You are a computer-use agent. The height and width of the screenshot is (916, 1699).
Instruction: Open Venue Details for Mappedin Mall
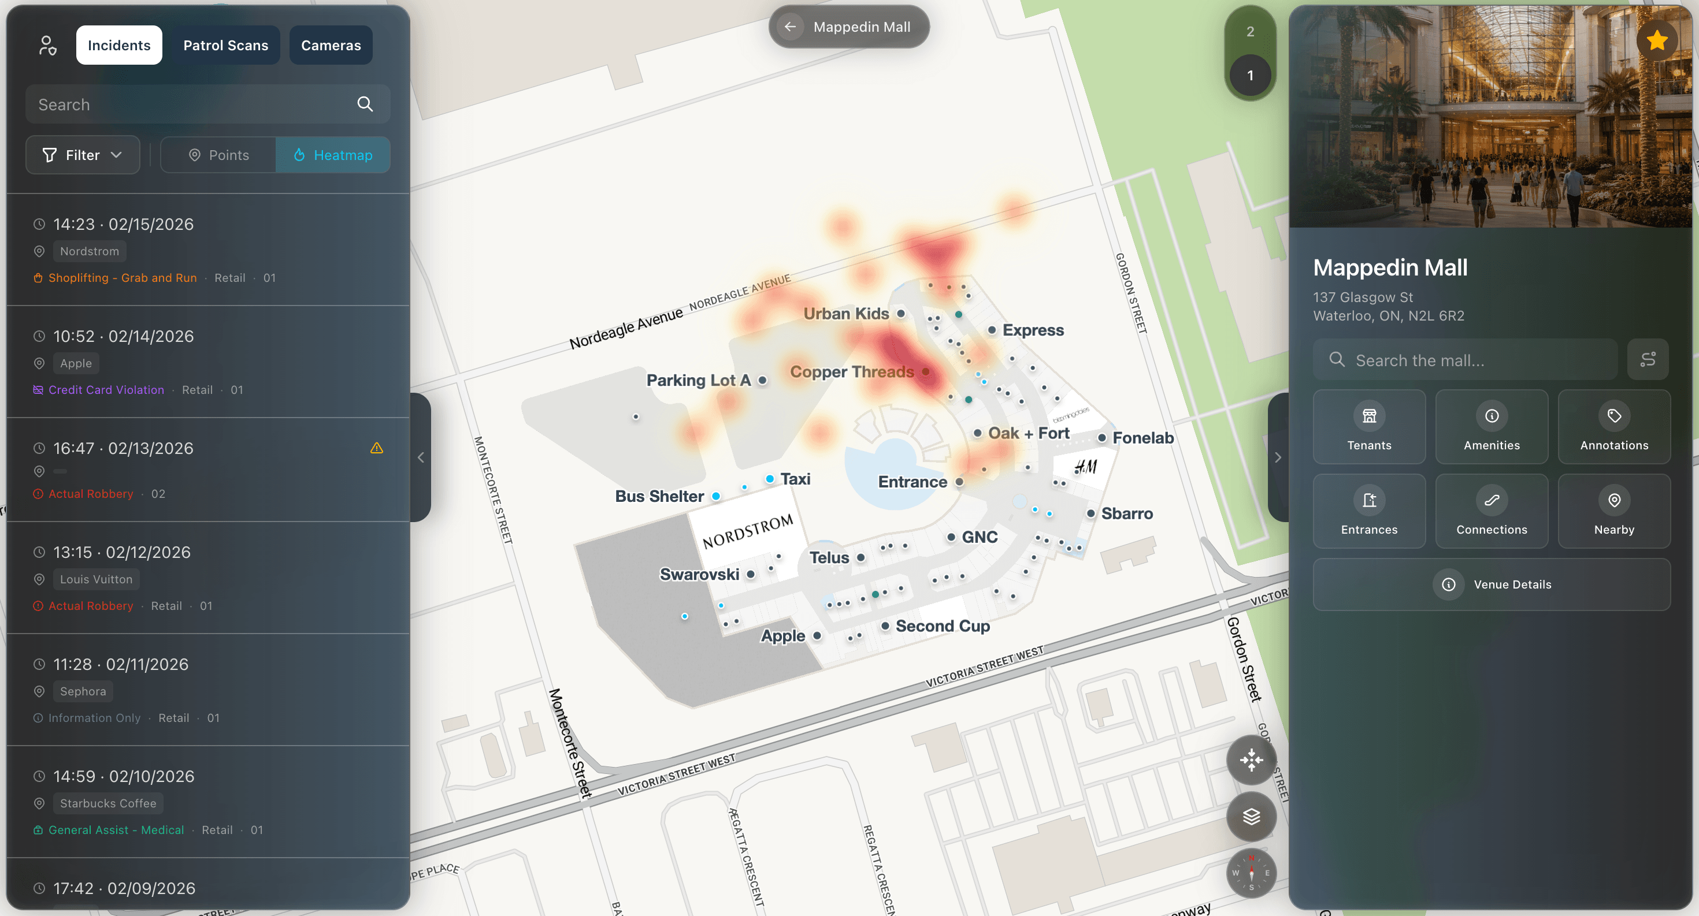pyautogui.click(x=1492, y=584)
